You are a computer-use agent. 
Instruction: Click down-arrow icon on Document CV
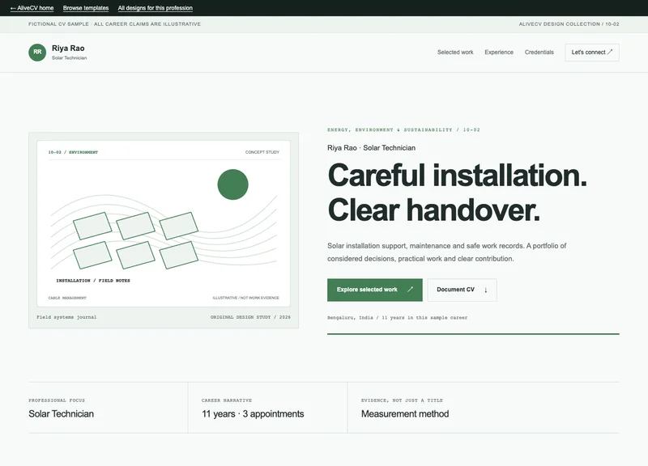485,290
